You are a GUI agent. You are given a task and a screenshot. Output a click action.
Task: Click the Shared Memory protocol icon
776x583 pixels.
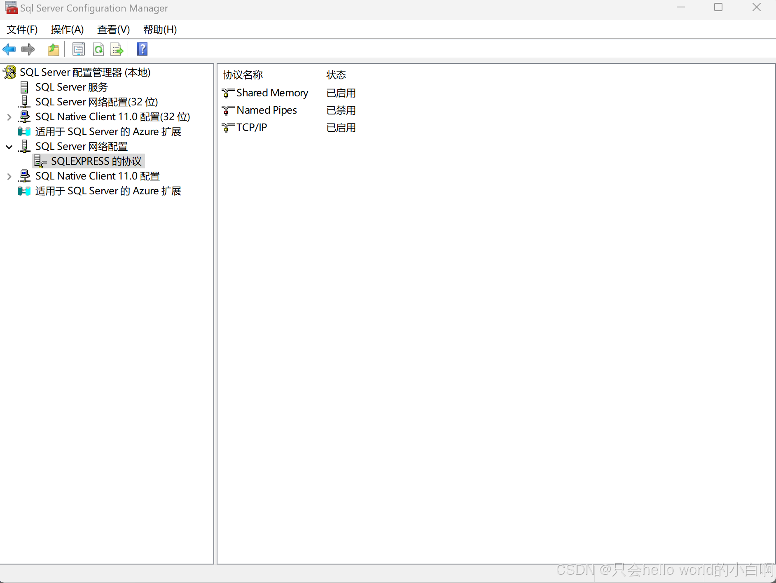coord(228,93)
